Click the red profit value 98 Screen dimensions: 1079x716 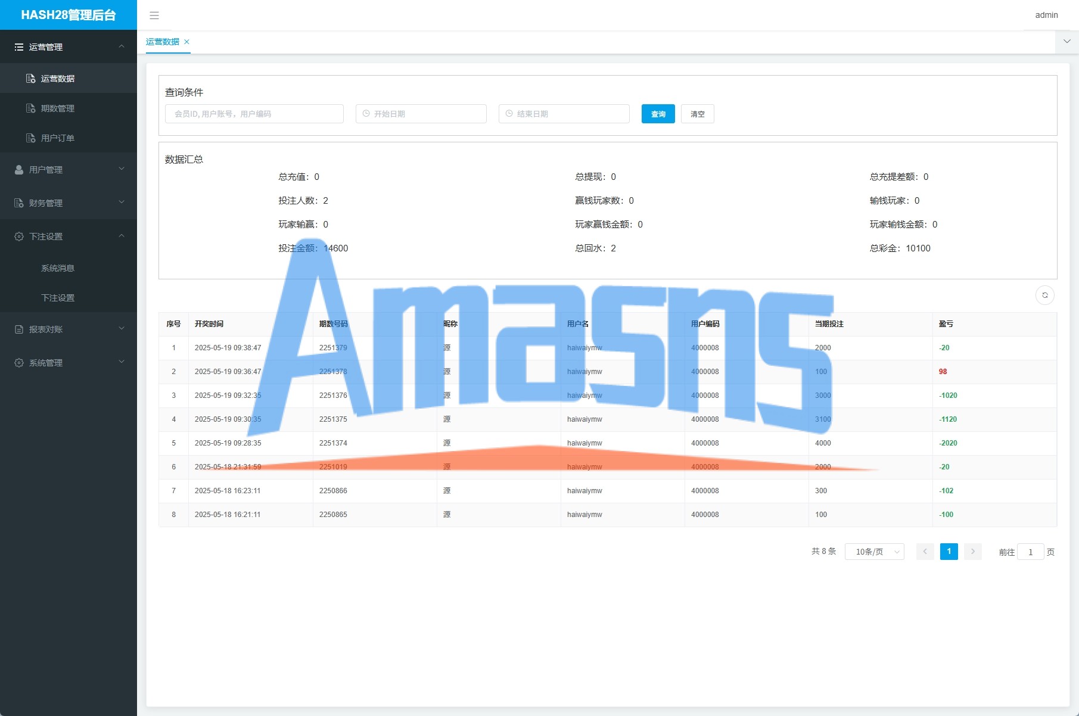pos(943,372)
